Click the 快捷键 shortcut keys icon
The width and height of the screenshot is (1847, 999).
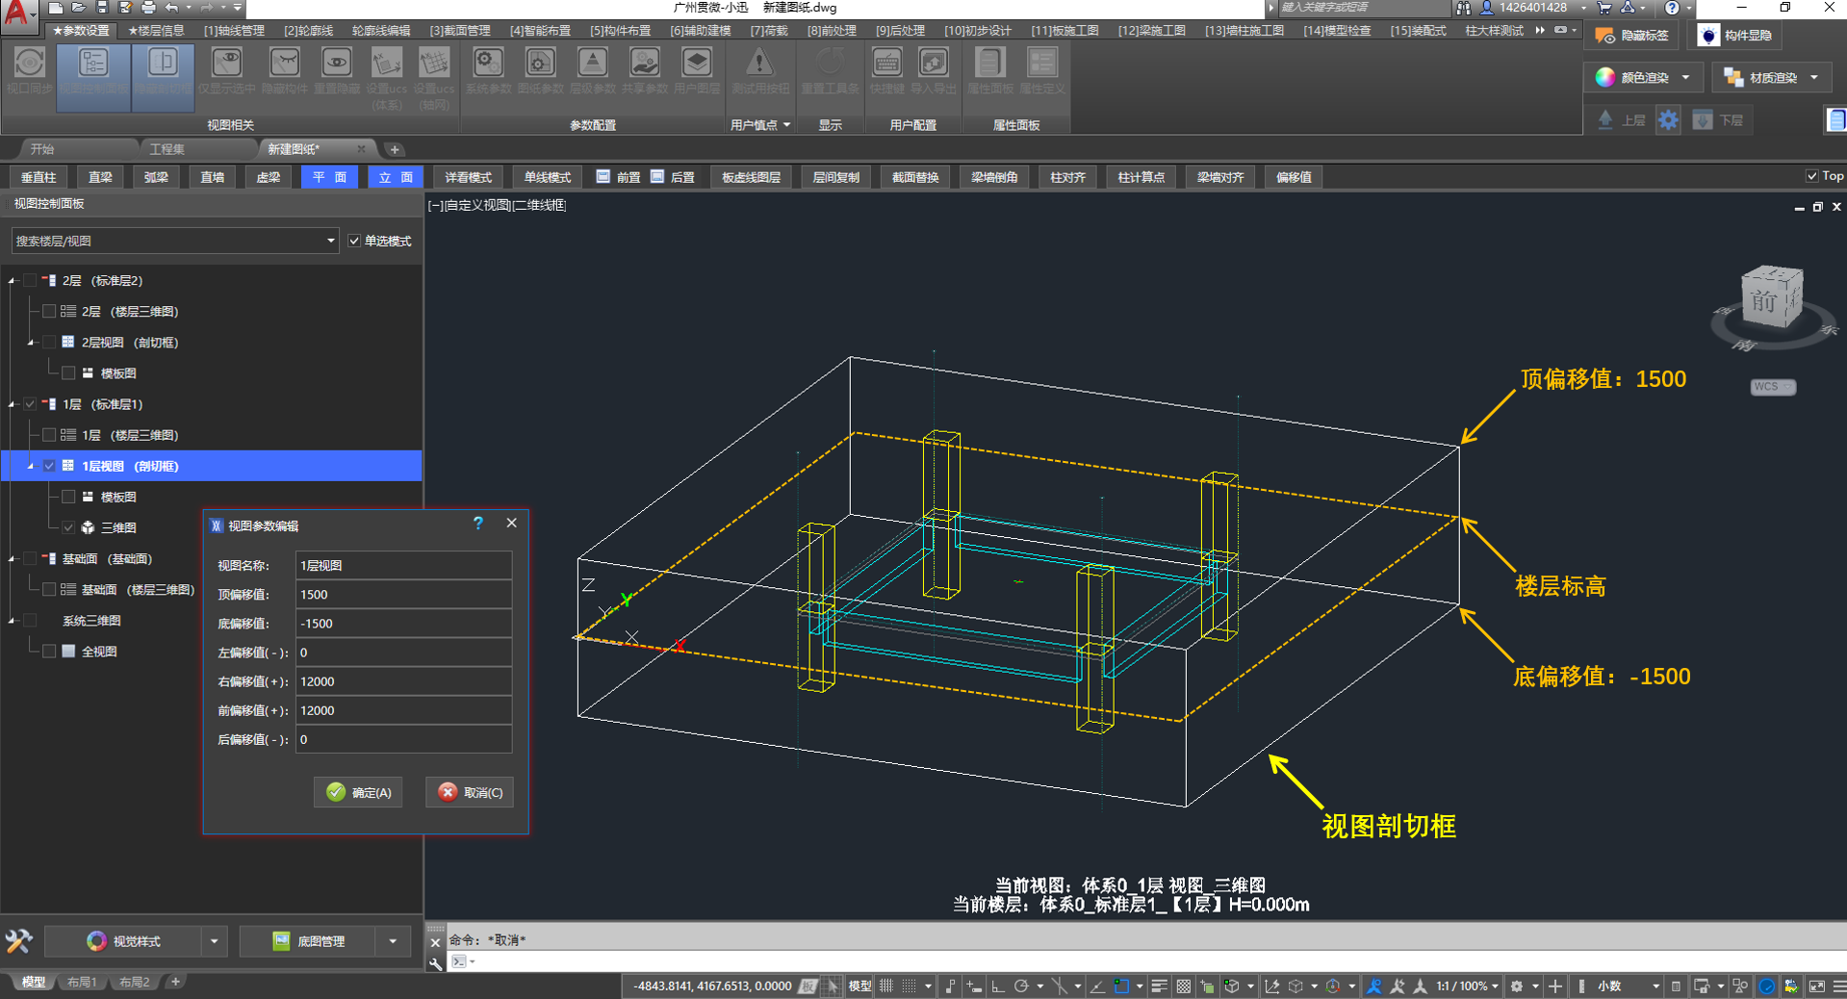(x=886, y=64)
